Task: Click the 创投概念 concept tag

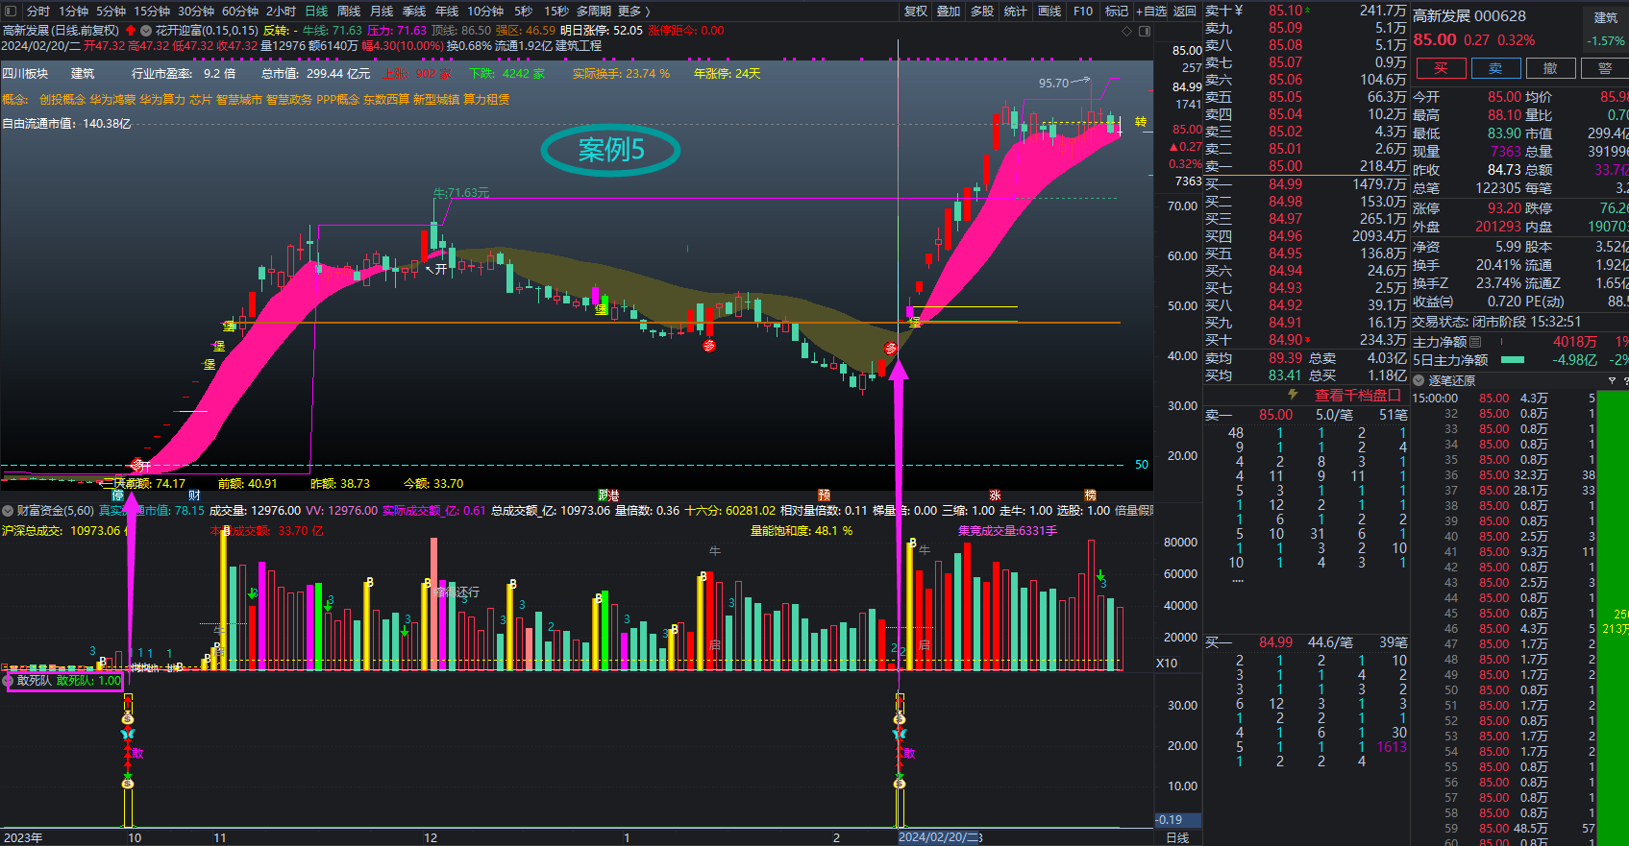Action: [62, 100]
